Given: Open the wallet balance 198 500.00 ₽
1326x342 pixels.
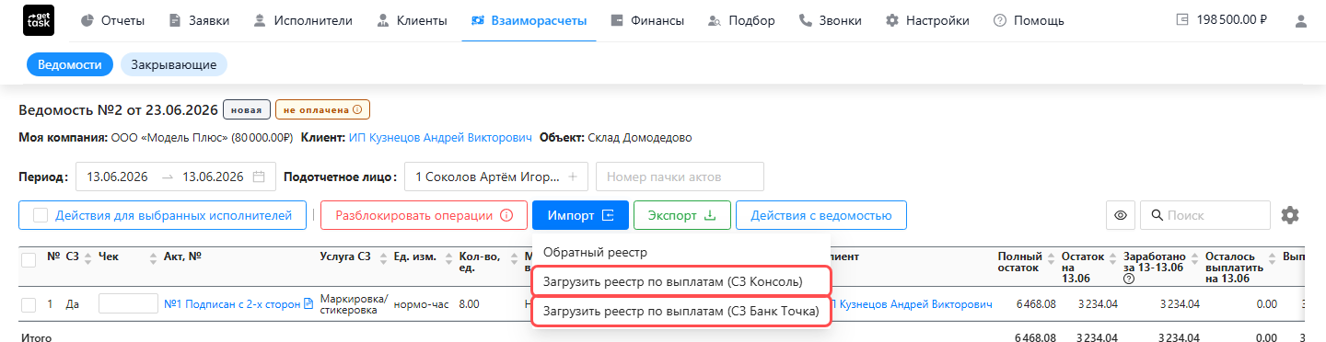Looking at the screenshot, I should [1222, 20].
